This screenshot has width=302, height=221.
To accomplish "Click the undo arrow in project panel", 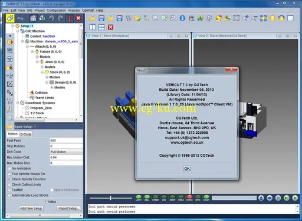I will click(51, 18).
